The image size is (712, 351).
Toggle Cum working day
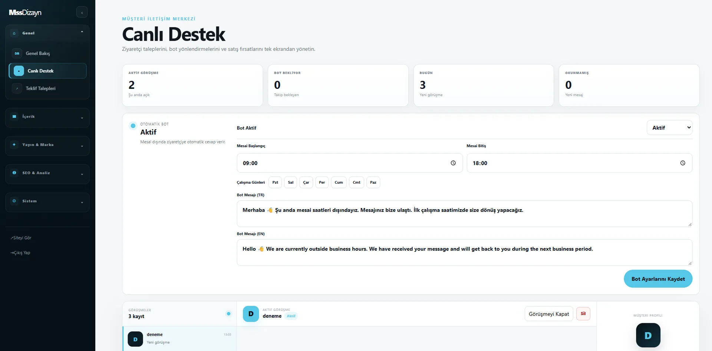(x=339, y=182)
